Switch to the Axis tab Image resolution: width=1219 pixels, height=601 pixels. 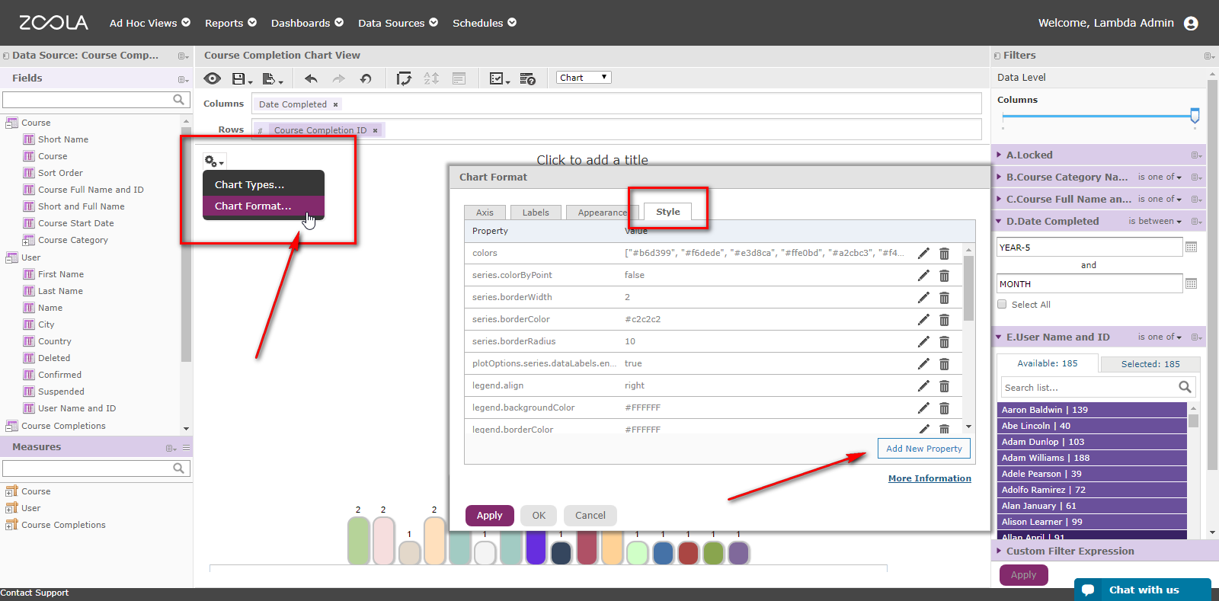pos(485,213)
